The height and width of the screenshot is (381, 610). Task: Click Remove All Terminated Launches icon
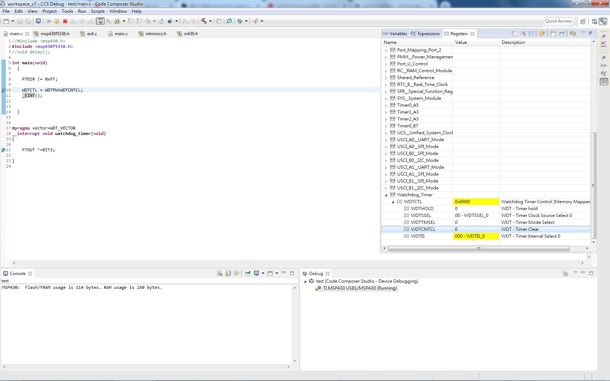click(x=565, y=273)
